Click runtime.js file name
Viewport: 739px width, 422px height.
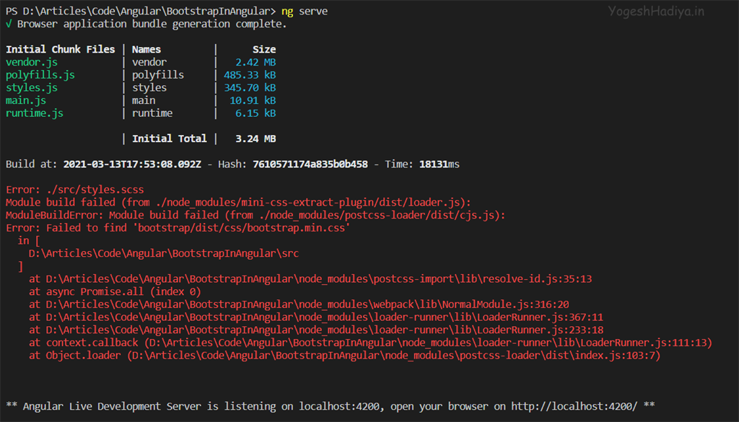[x=35, y=113]
